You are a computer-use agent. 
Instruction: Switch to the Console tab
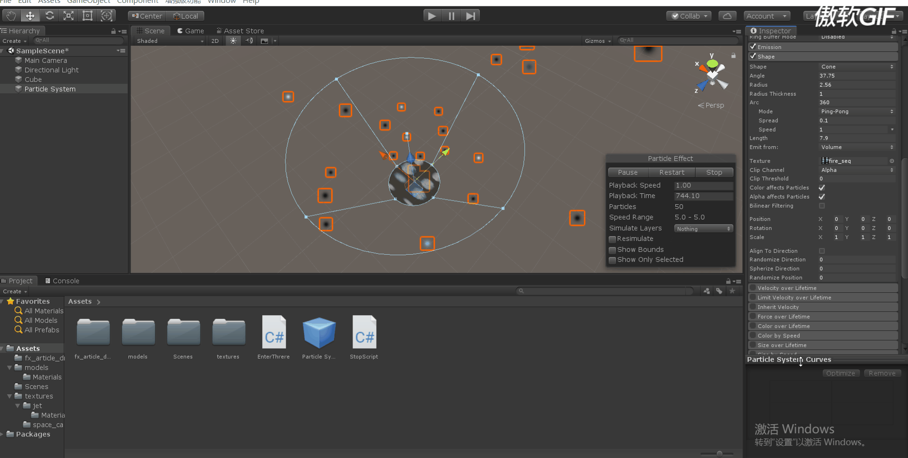click(x=62, y=281)
